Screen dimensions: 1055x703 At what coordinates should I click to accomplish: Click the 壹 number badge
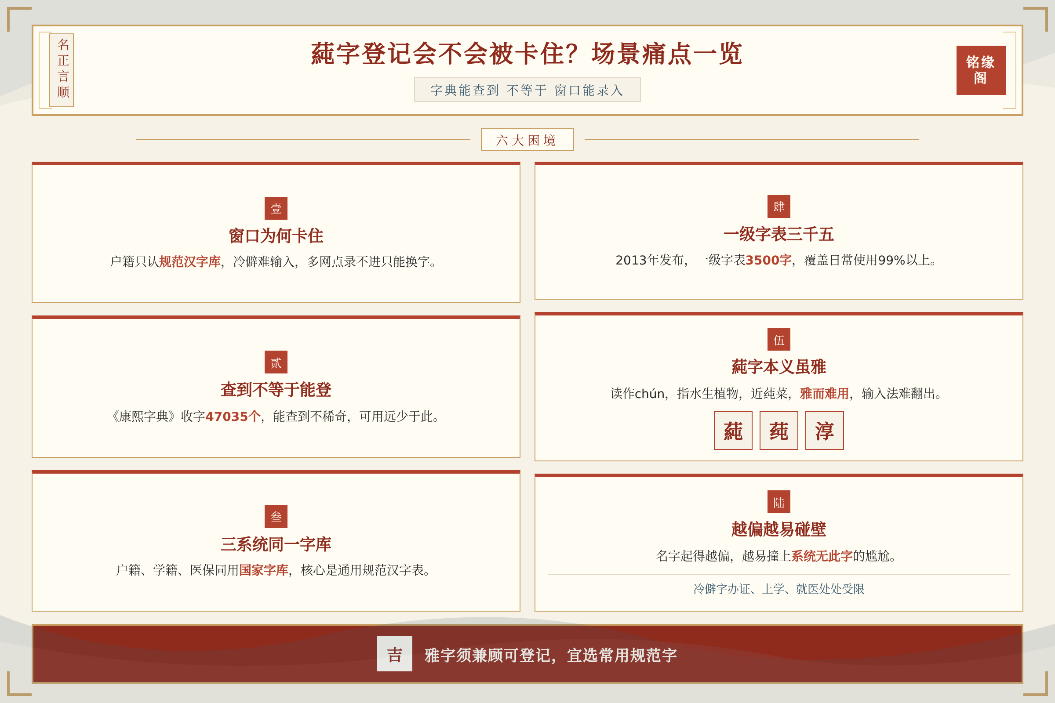click(276, 208)
